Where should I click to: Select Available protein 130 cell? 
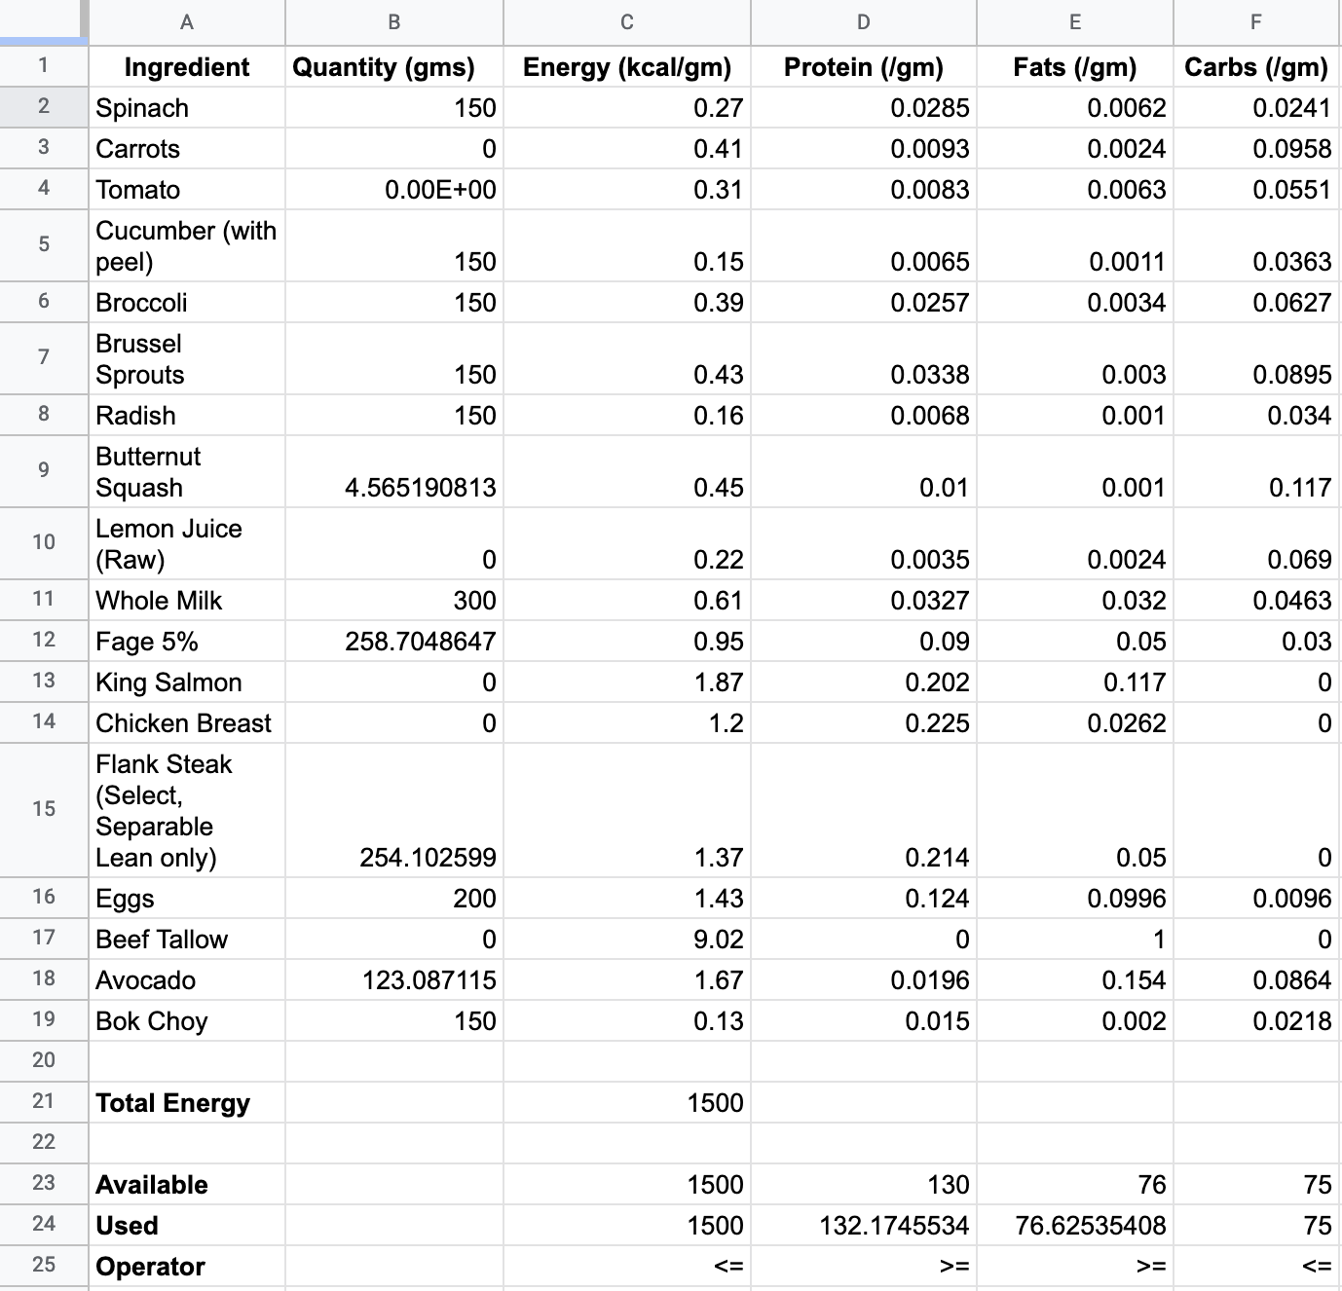864,1184
